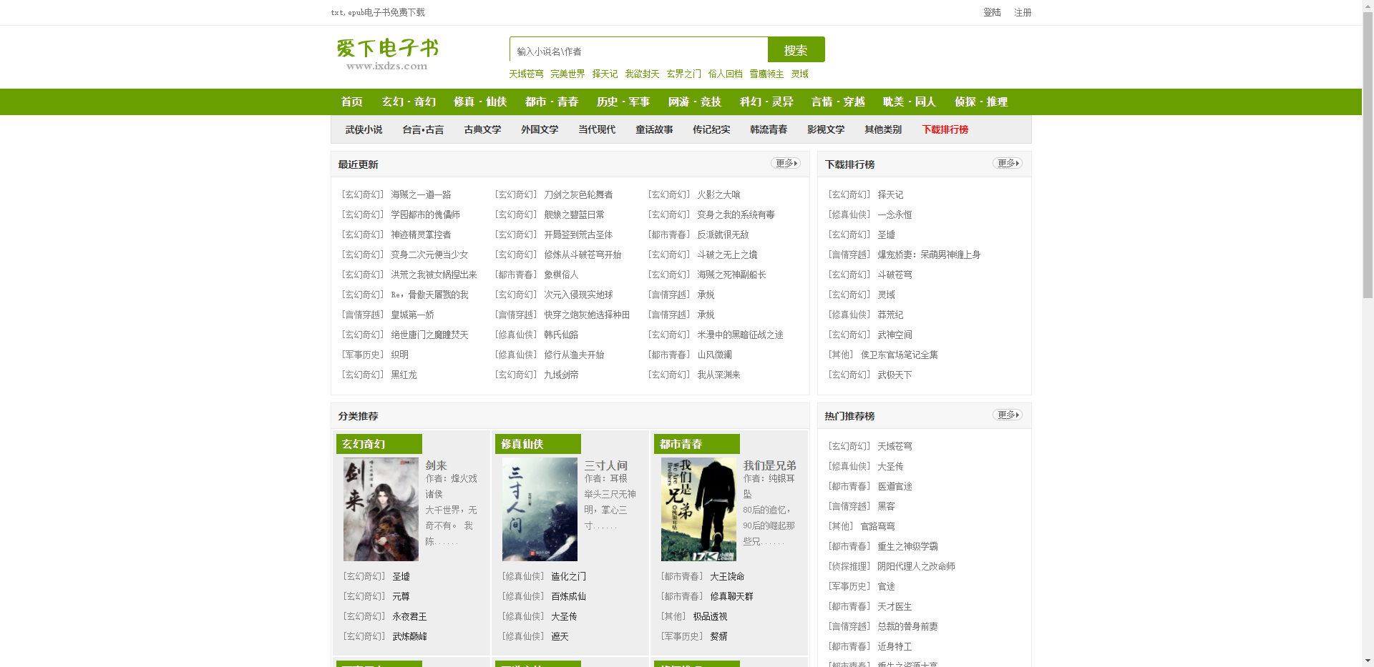Select the 武侠小说 sub-category tab
This screenshot has height=667, width=1374.
pyautogui.click(x=363, y=129)
